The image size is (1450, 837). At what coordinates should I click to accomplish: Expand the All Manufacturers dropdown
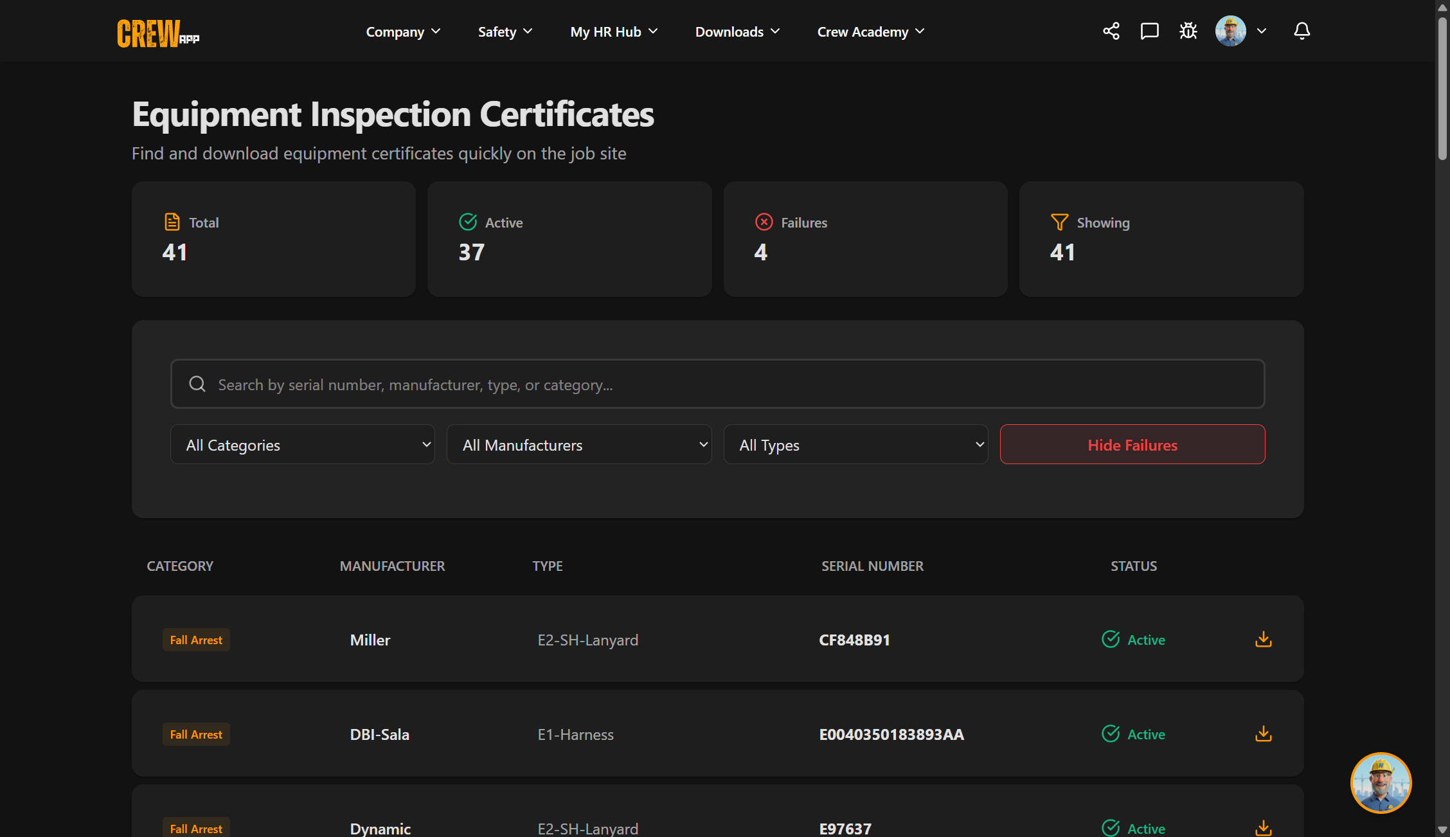[579, 444]
